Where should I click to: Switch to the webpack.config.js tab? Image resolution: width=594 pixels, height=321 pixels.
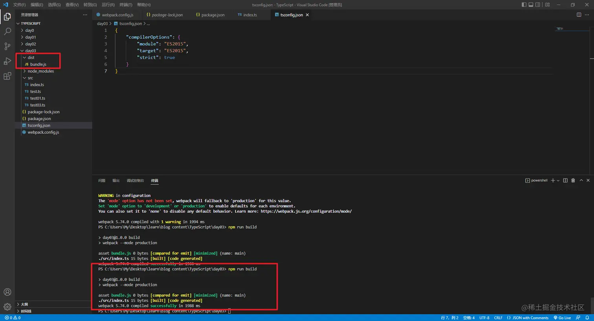pyautogui.click(x=117, y=15)
